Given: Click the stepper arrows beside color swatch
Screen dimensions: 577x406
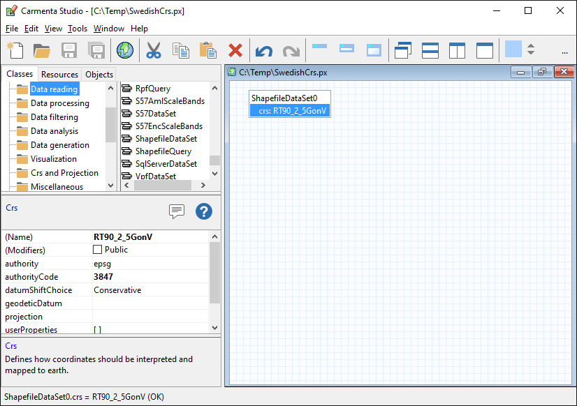Looking at the screenshot, I should pyautogui.click(x=531, y=50).
